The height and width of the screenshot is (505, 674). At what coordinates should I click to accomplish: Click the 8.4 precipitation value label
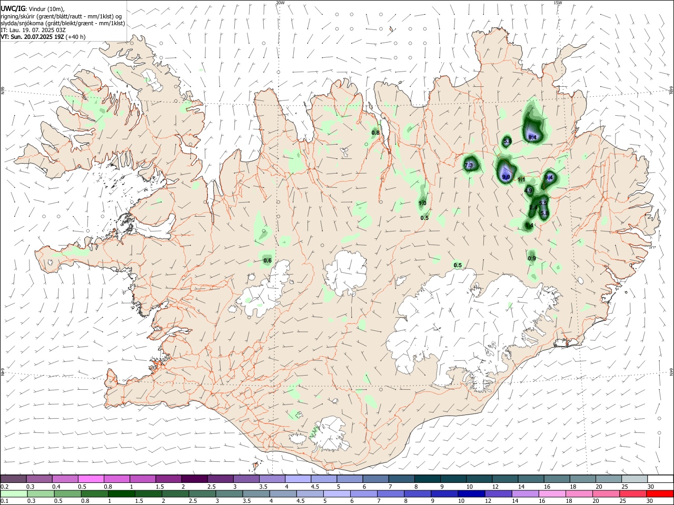click(532, 137)
